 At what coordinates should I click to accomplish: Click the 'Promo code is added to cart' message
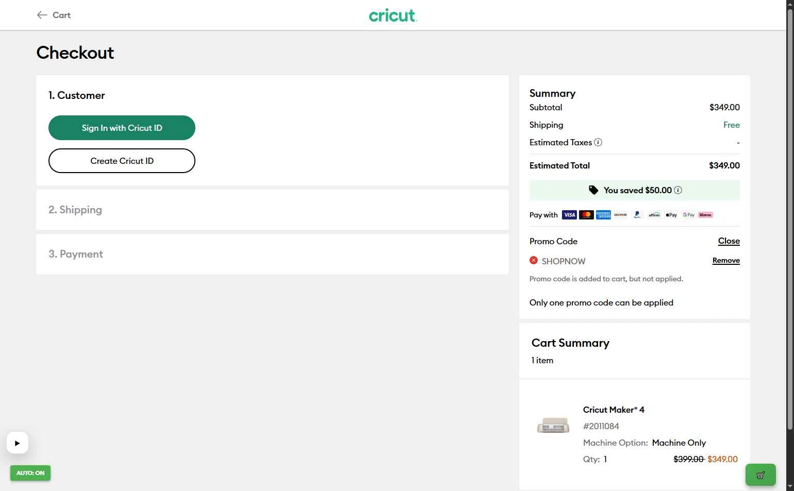pos(606,279)
